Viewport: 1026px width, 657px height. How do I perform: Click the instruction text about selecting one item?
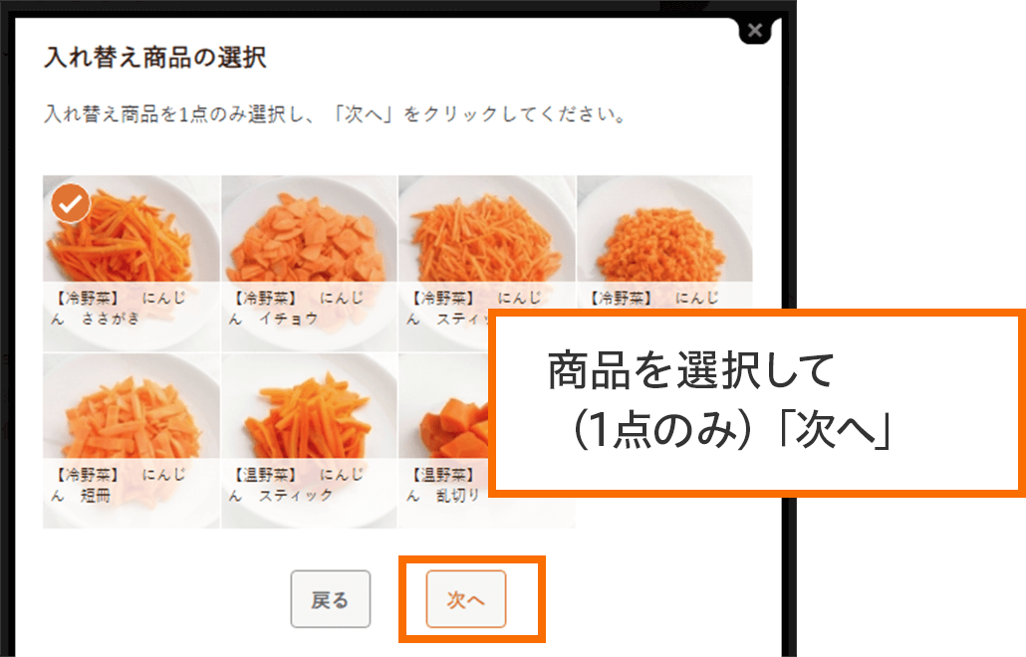coord(336,114)
